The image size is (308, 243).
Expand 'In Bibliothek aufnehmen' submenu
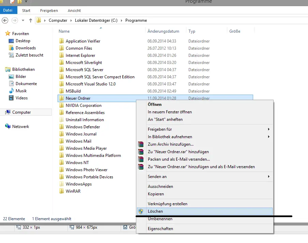[268, 137]
